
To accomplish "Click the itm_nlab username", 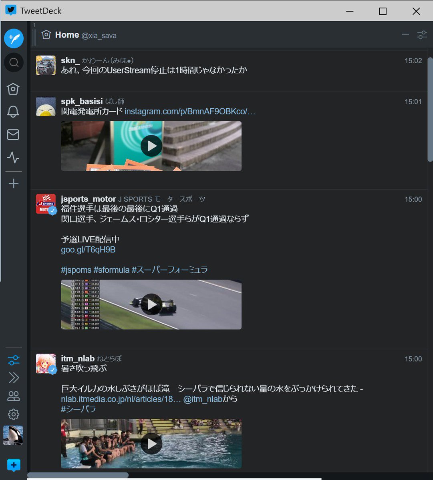I will tap(78, 358).
